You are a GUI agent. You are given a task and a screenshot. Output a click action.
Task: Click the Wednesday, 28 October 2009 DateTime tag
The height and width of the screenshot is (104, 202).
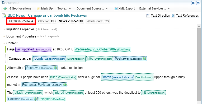pyautogui.click(x=102, y=49)
